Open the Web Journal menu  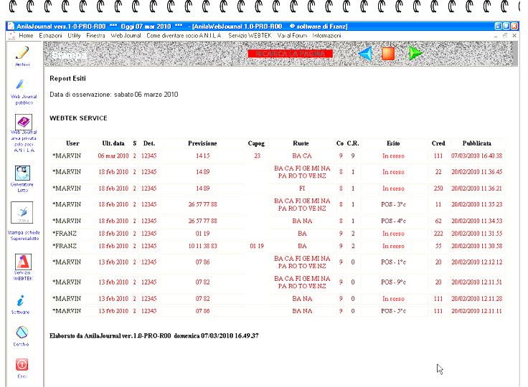(x=126, y=35)
